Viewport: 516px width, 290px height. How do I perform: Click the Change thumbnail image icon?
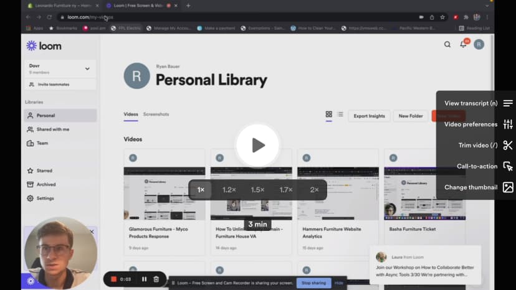click(508, 187)
